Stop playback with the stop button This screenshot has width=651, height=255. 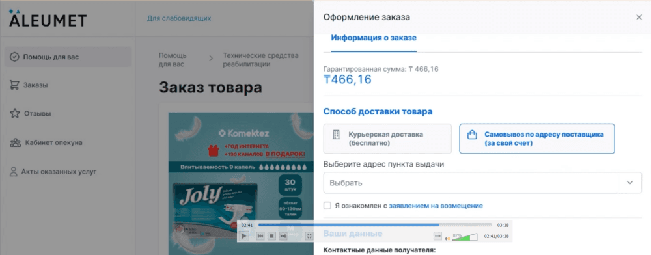point(271,236)
